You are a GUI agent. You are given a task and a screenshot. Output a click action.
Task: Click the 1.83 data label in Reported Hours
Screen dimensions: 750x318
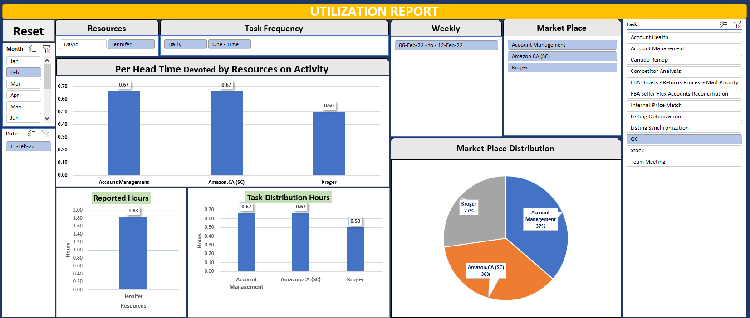click(133, 211)
